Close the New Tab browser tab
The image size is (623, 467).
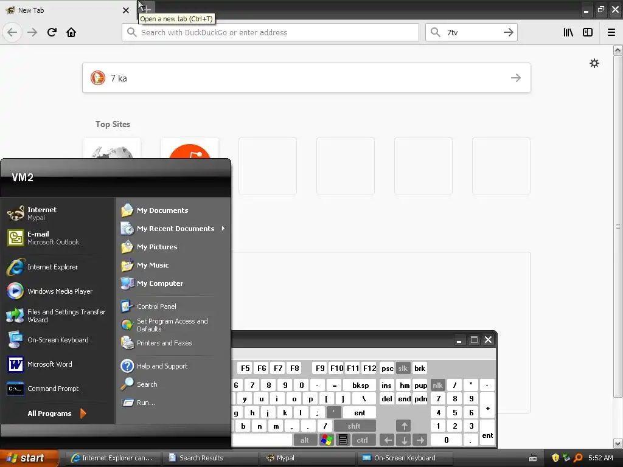click(x=125, y=10)
